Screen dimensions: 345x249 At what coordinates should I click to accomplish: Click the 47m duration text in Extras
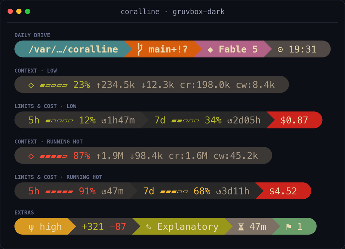click(x=258, y=227)
